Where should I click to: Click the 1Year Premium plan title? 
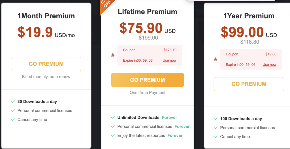coord(249,16)
